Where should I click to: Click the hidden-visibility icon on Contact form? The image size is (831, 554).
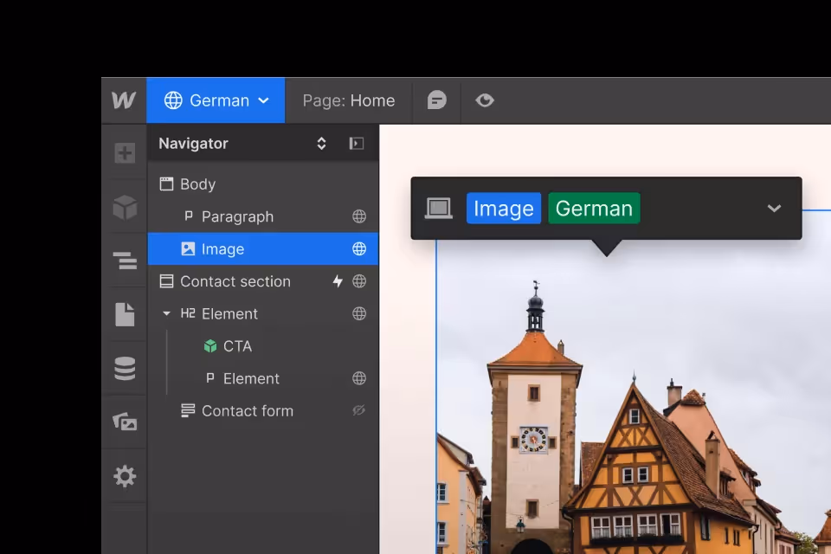coord(358,410)
